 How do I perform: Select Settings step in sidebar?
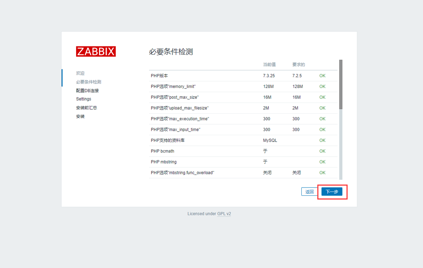[x=83, y=99]
